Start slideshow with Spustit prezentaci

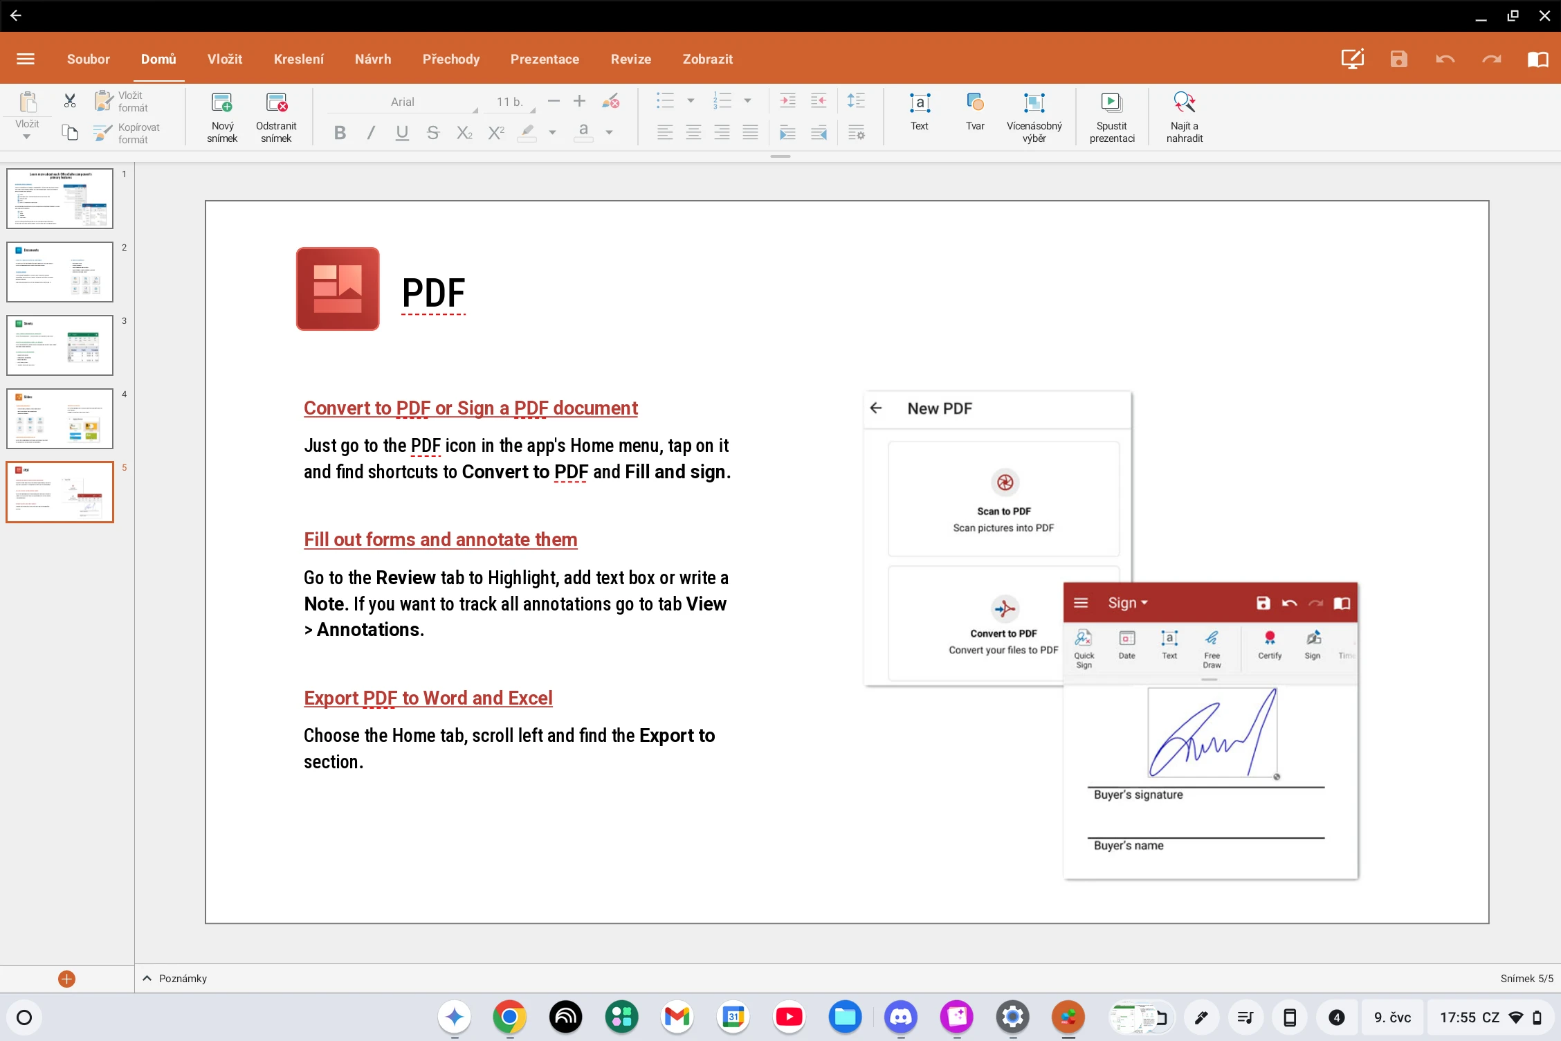click(1112, 117)
